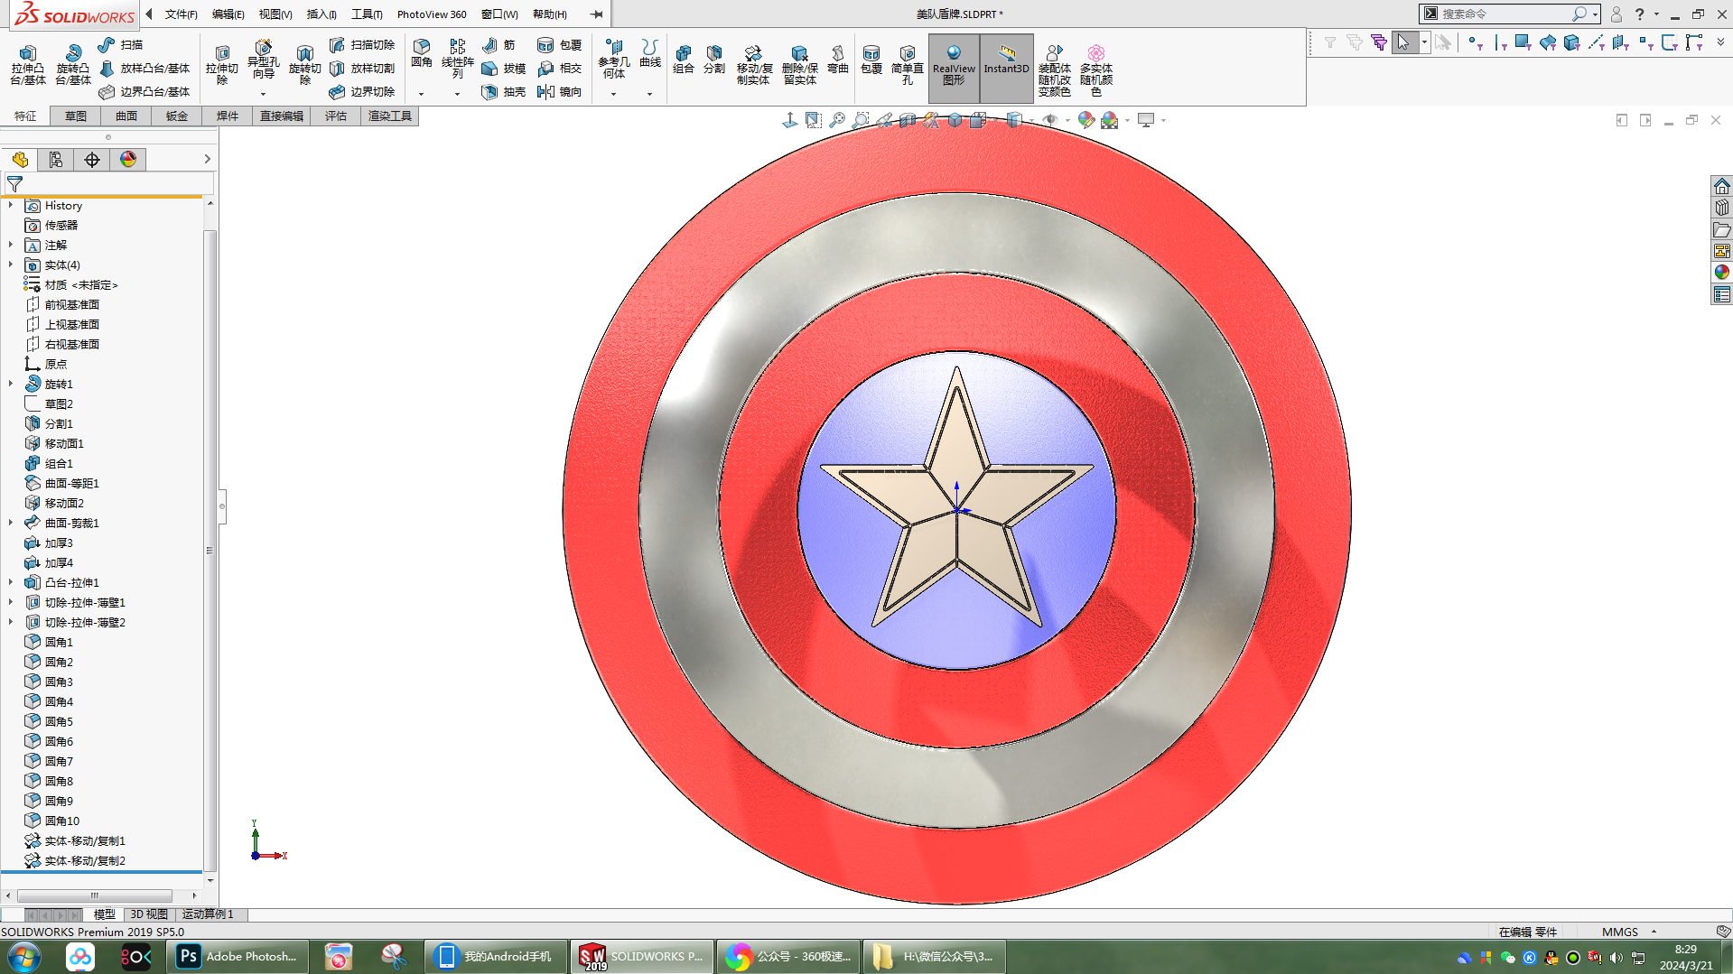1733x974 pixels.
Task: Select the 抽壳 shell tool
Action: (504, 91)
